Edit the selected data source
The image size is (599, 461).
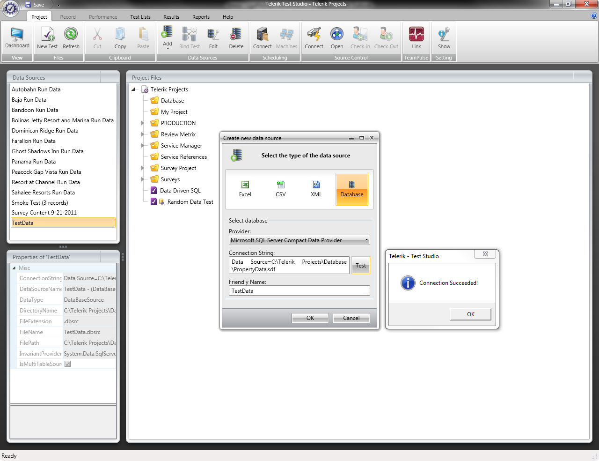coord(213,38)
